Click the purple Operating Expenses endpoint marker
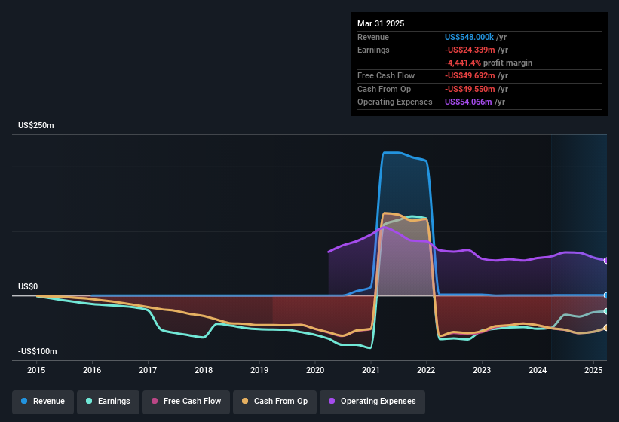Image resolution: width=619 pixels, height=422 pixels. [x=605, y=261]
